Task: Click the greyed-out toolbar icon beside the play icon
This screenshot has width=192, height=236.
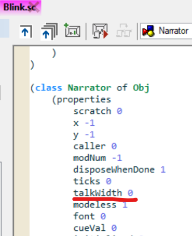Action: coord(124,31)
